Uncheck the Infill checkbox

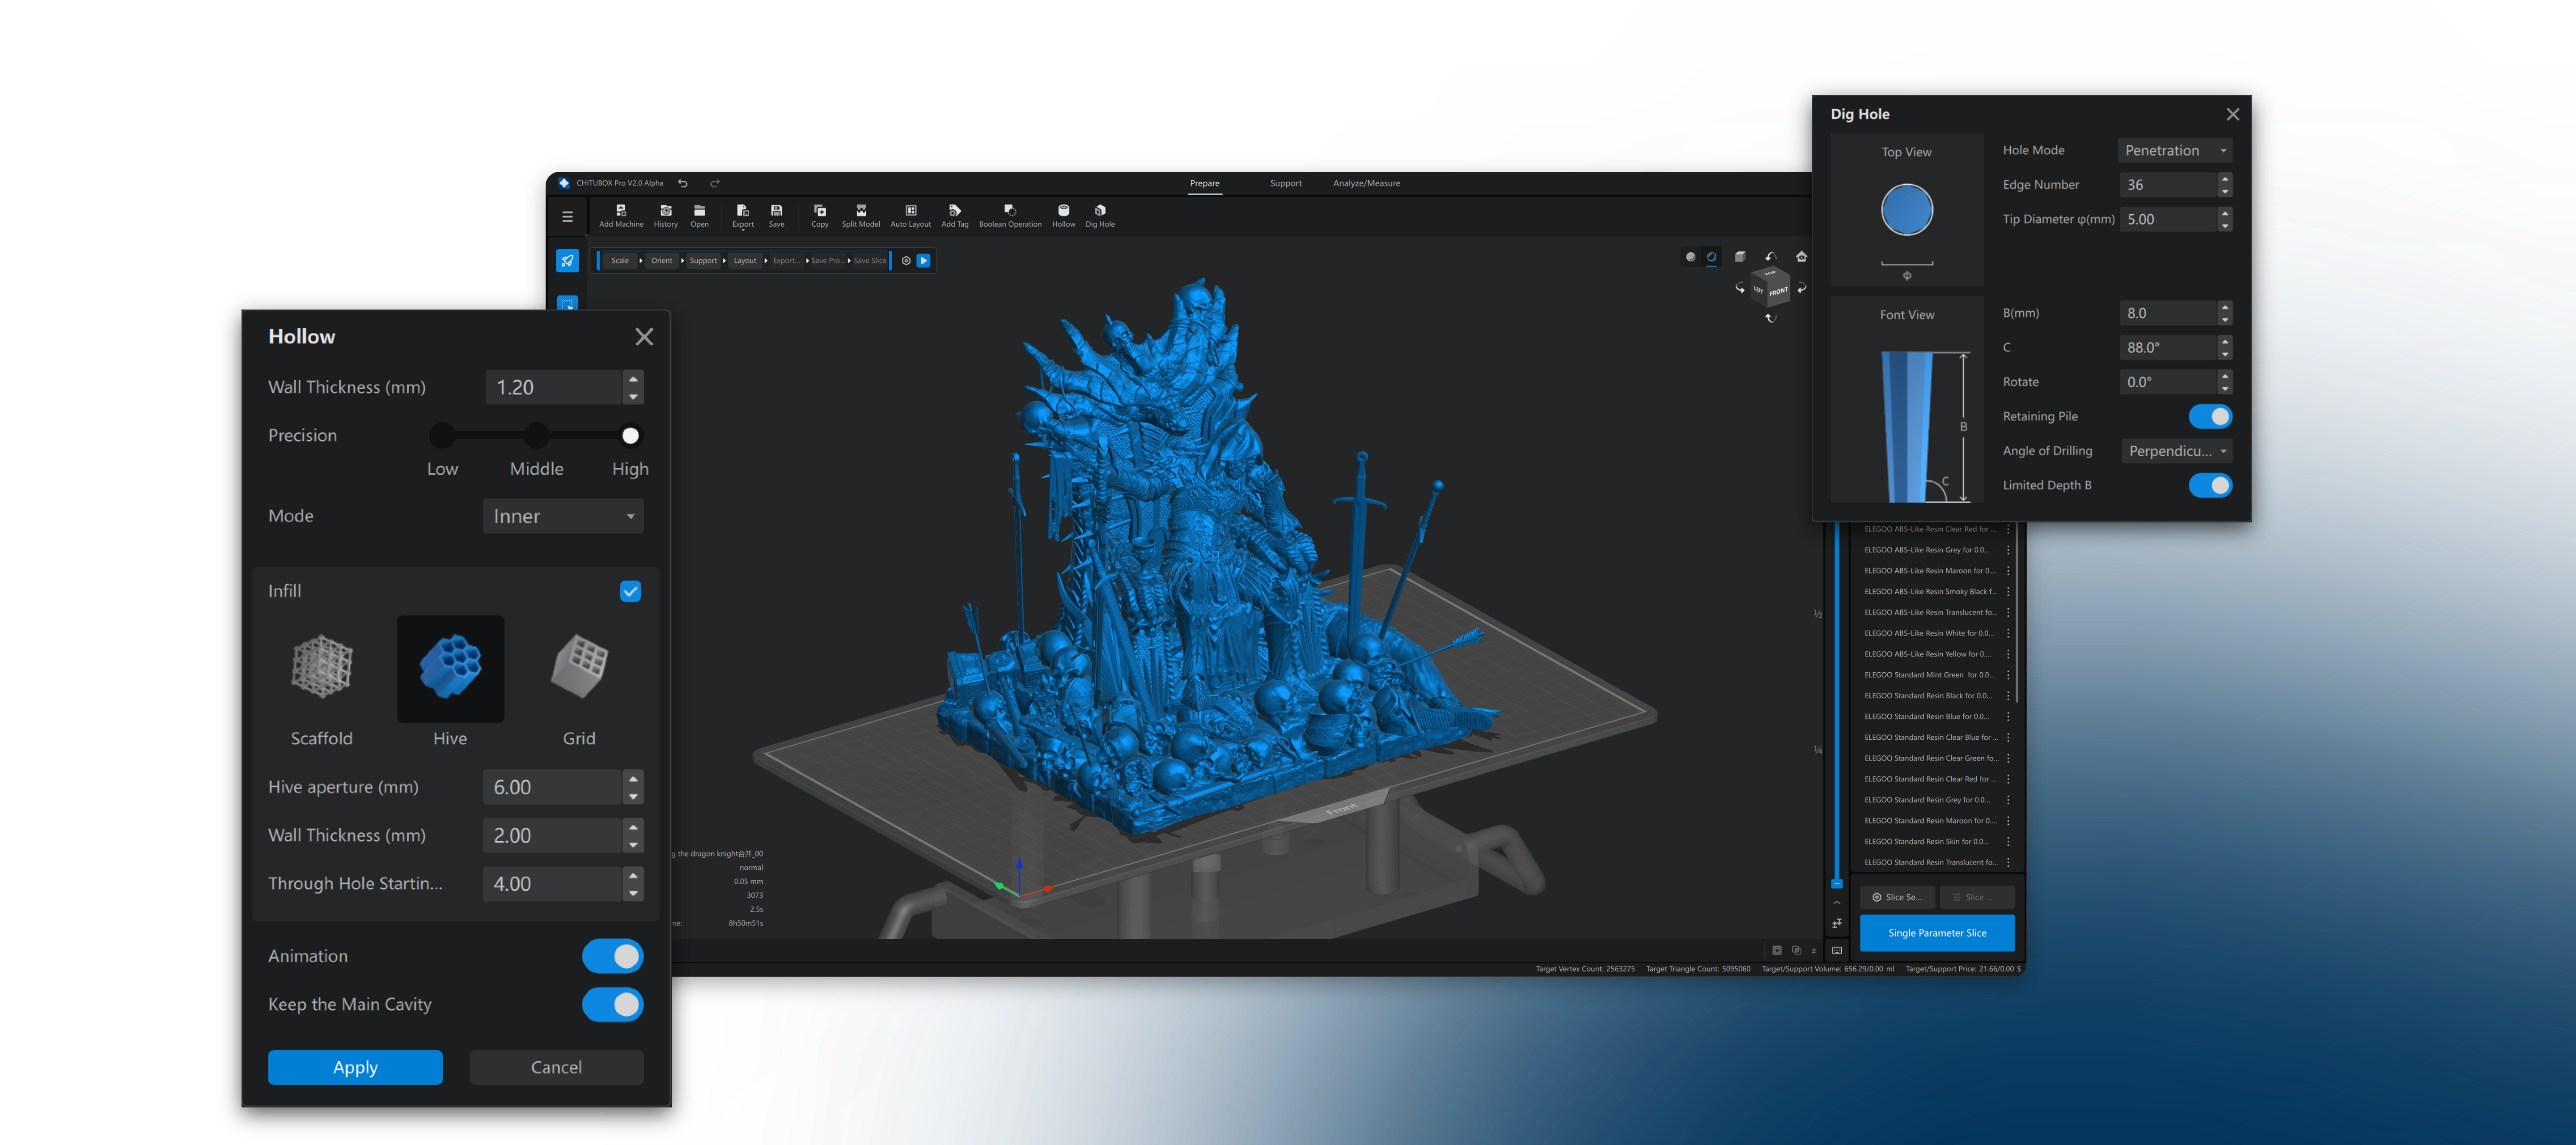[x=630, y=591]
